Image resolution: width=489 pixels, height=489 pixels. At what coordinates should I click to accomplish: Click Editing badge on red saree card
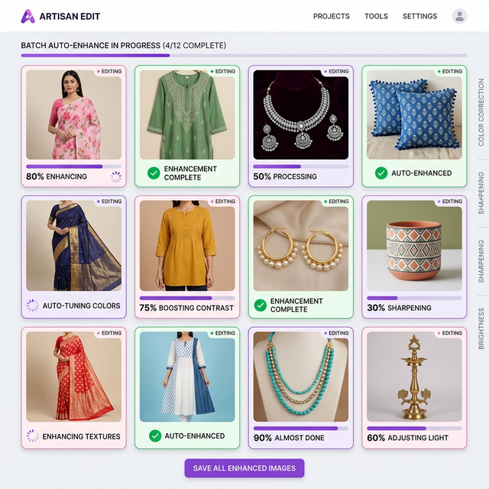pyautogui.click(x=109, y=333)
